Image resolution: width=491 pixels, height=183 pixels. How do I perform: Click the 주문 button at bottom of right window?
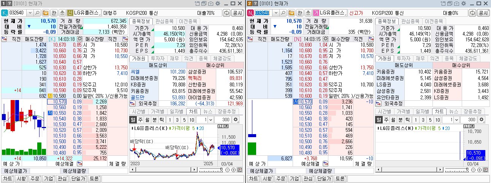(x=281, y=178)
